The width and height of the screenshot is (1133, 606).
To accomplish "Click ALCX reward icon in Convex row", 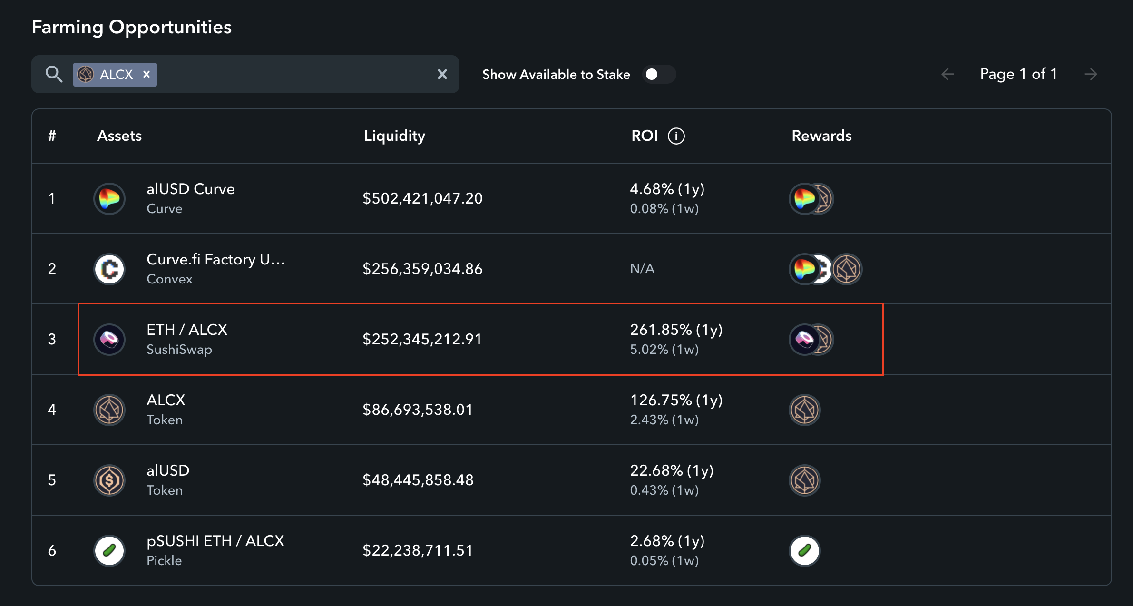I will click(x=847, y=269).
